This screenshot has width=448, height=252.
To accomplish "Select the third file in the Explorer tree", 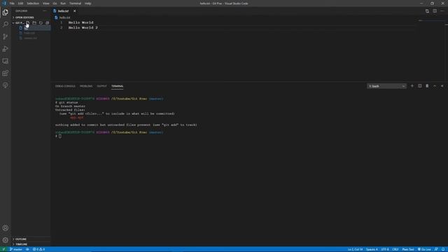I will click(x=31, y=38).
